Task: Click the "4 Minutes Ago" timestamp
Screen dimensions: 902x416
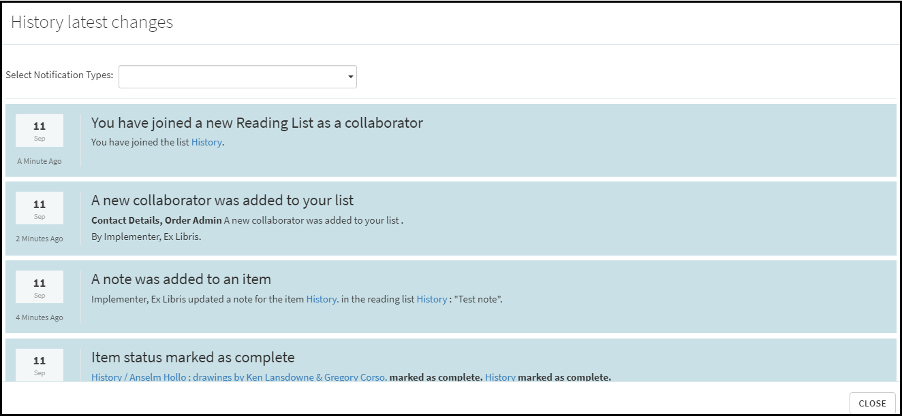Action: coord(40,317)
